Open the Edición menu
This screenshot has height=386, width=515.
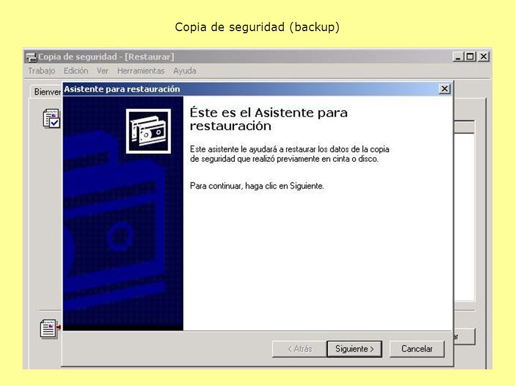click(x=76, y=71)
